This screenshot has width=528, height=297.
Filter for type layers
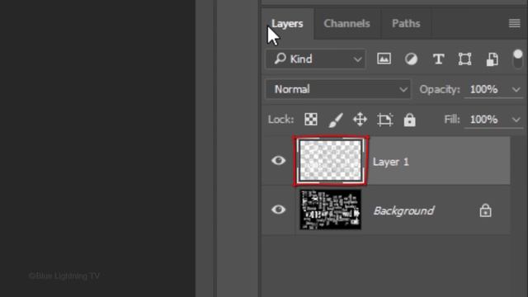[438, 59]
